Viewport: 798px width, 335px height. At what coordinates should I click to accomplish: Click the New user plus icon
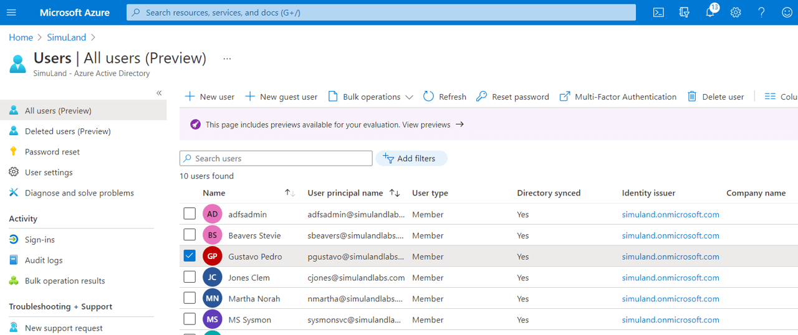tap(190, 97)
